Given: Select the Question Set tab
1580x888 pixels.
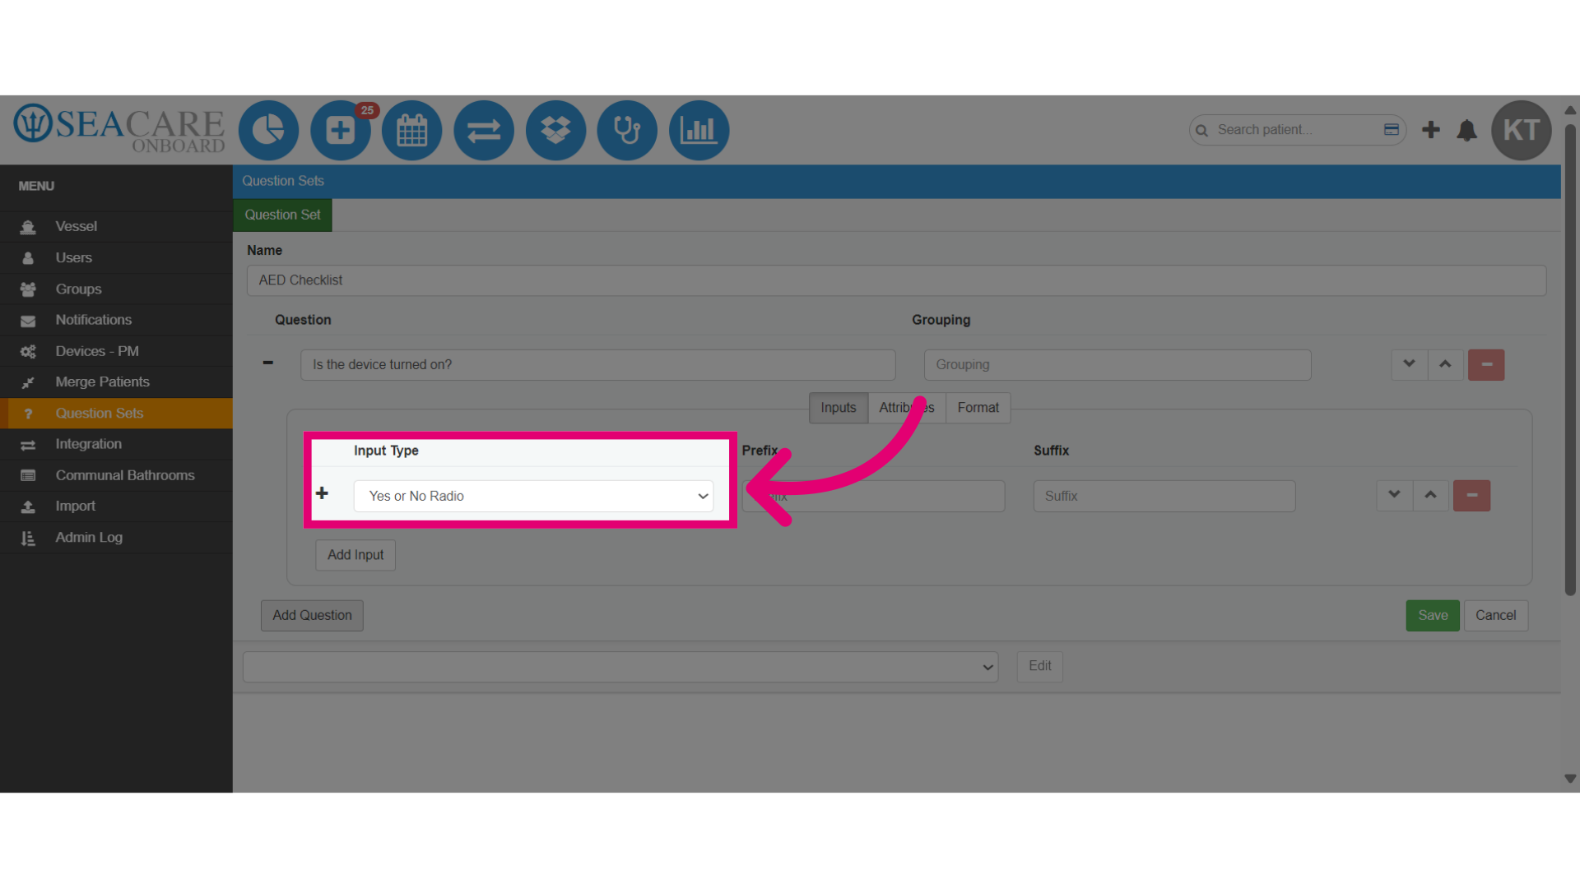Looking at the screenshot, I should tap(282, 215).
